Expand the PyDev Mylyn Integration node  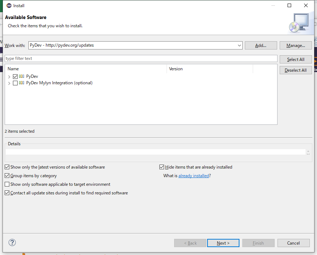tap(9, 83)
